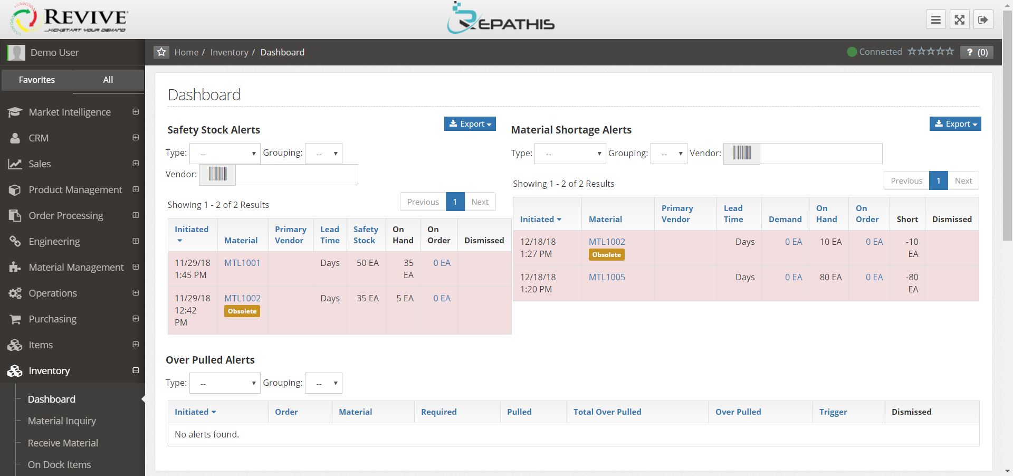Click the Product Management box icon
This screenshot has height=476, width=1013.
pos(15,189)
